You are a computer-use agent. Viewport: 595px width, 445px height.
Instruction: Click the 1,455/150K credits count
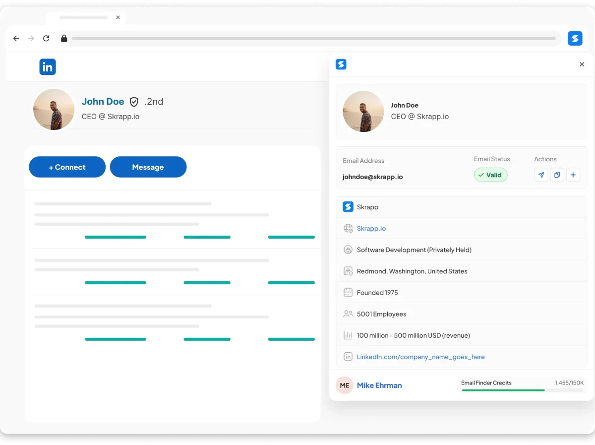tap(569, 383)
